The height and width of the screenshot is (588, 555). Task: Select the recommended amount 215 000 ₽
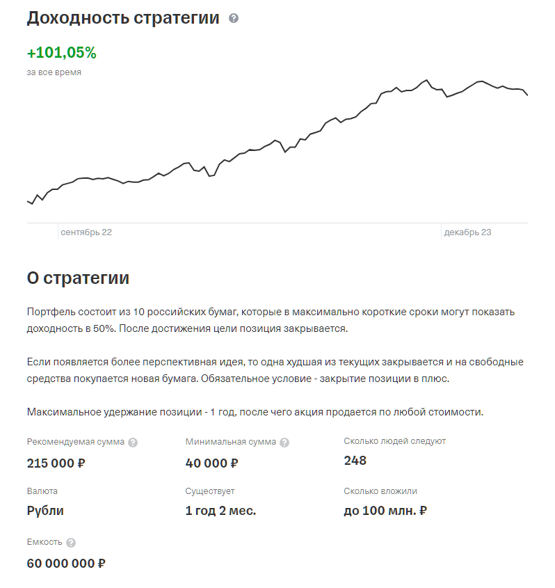tap(56, 463)
